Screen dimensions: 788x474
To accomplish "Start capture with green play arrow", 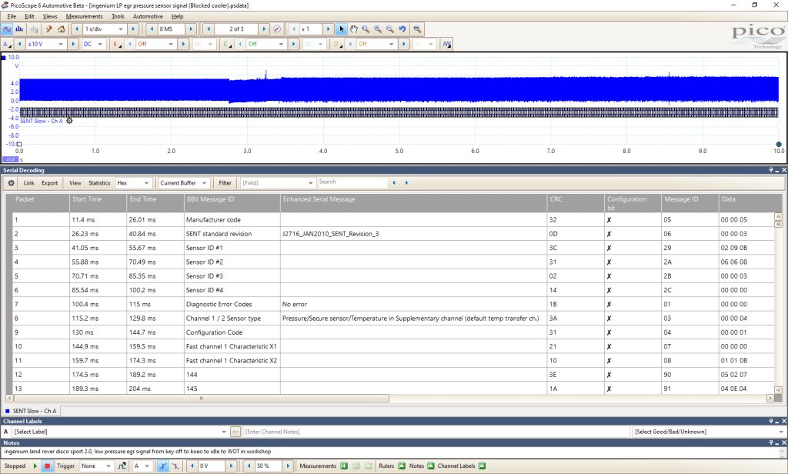I will click(35, 466).
